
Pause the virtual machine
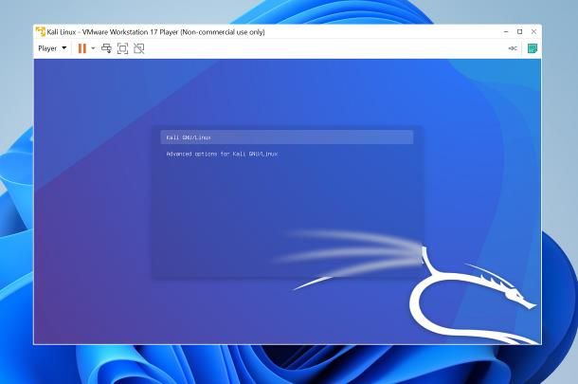[82, 48]
